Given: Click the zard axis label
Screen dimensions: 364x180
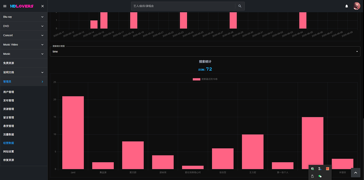Looking at the screenshot, I should click(73, 172).
